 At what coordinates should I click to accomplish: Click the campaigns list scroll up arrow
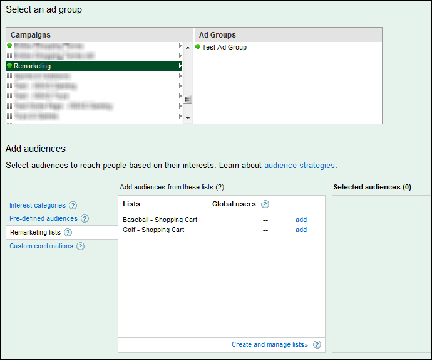(x=188, y=48)
